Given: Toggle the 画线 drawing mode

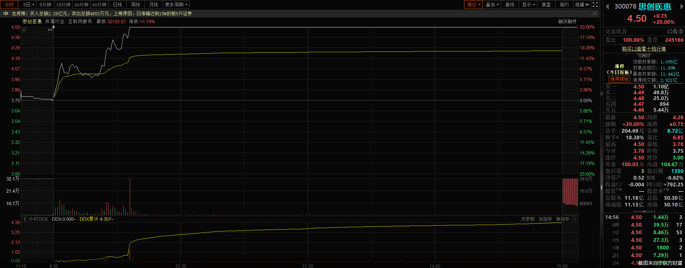Looking at the screenshot, I should pyautogui.click(x=510, y=5).
